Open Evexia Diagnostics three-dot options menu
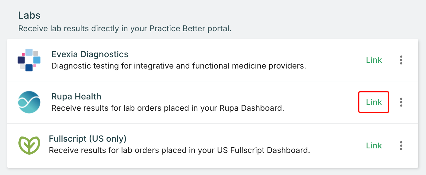Image resolution: width=426 pixels, height=175 pixels. pos(401,60)
